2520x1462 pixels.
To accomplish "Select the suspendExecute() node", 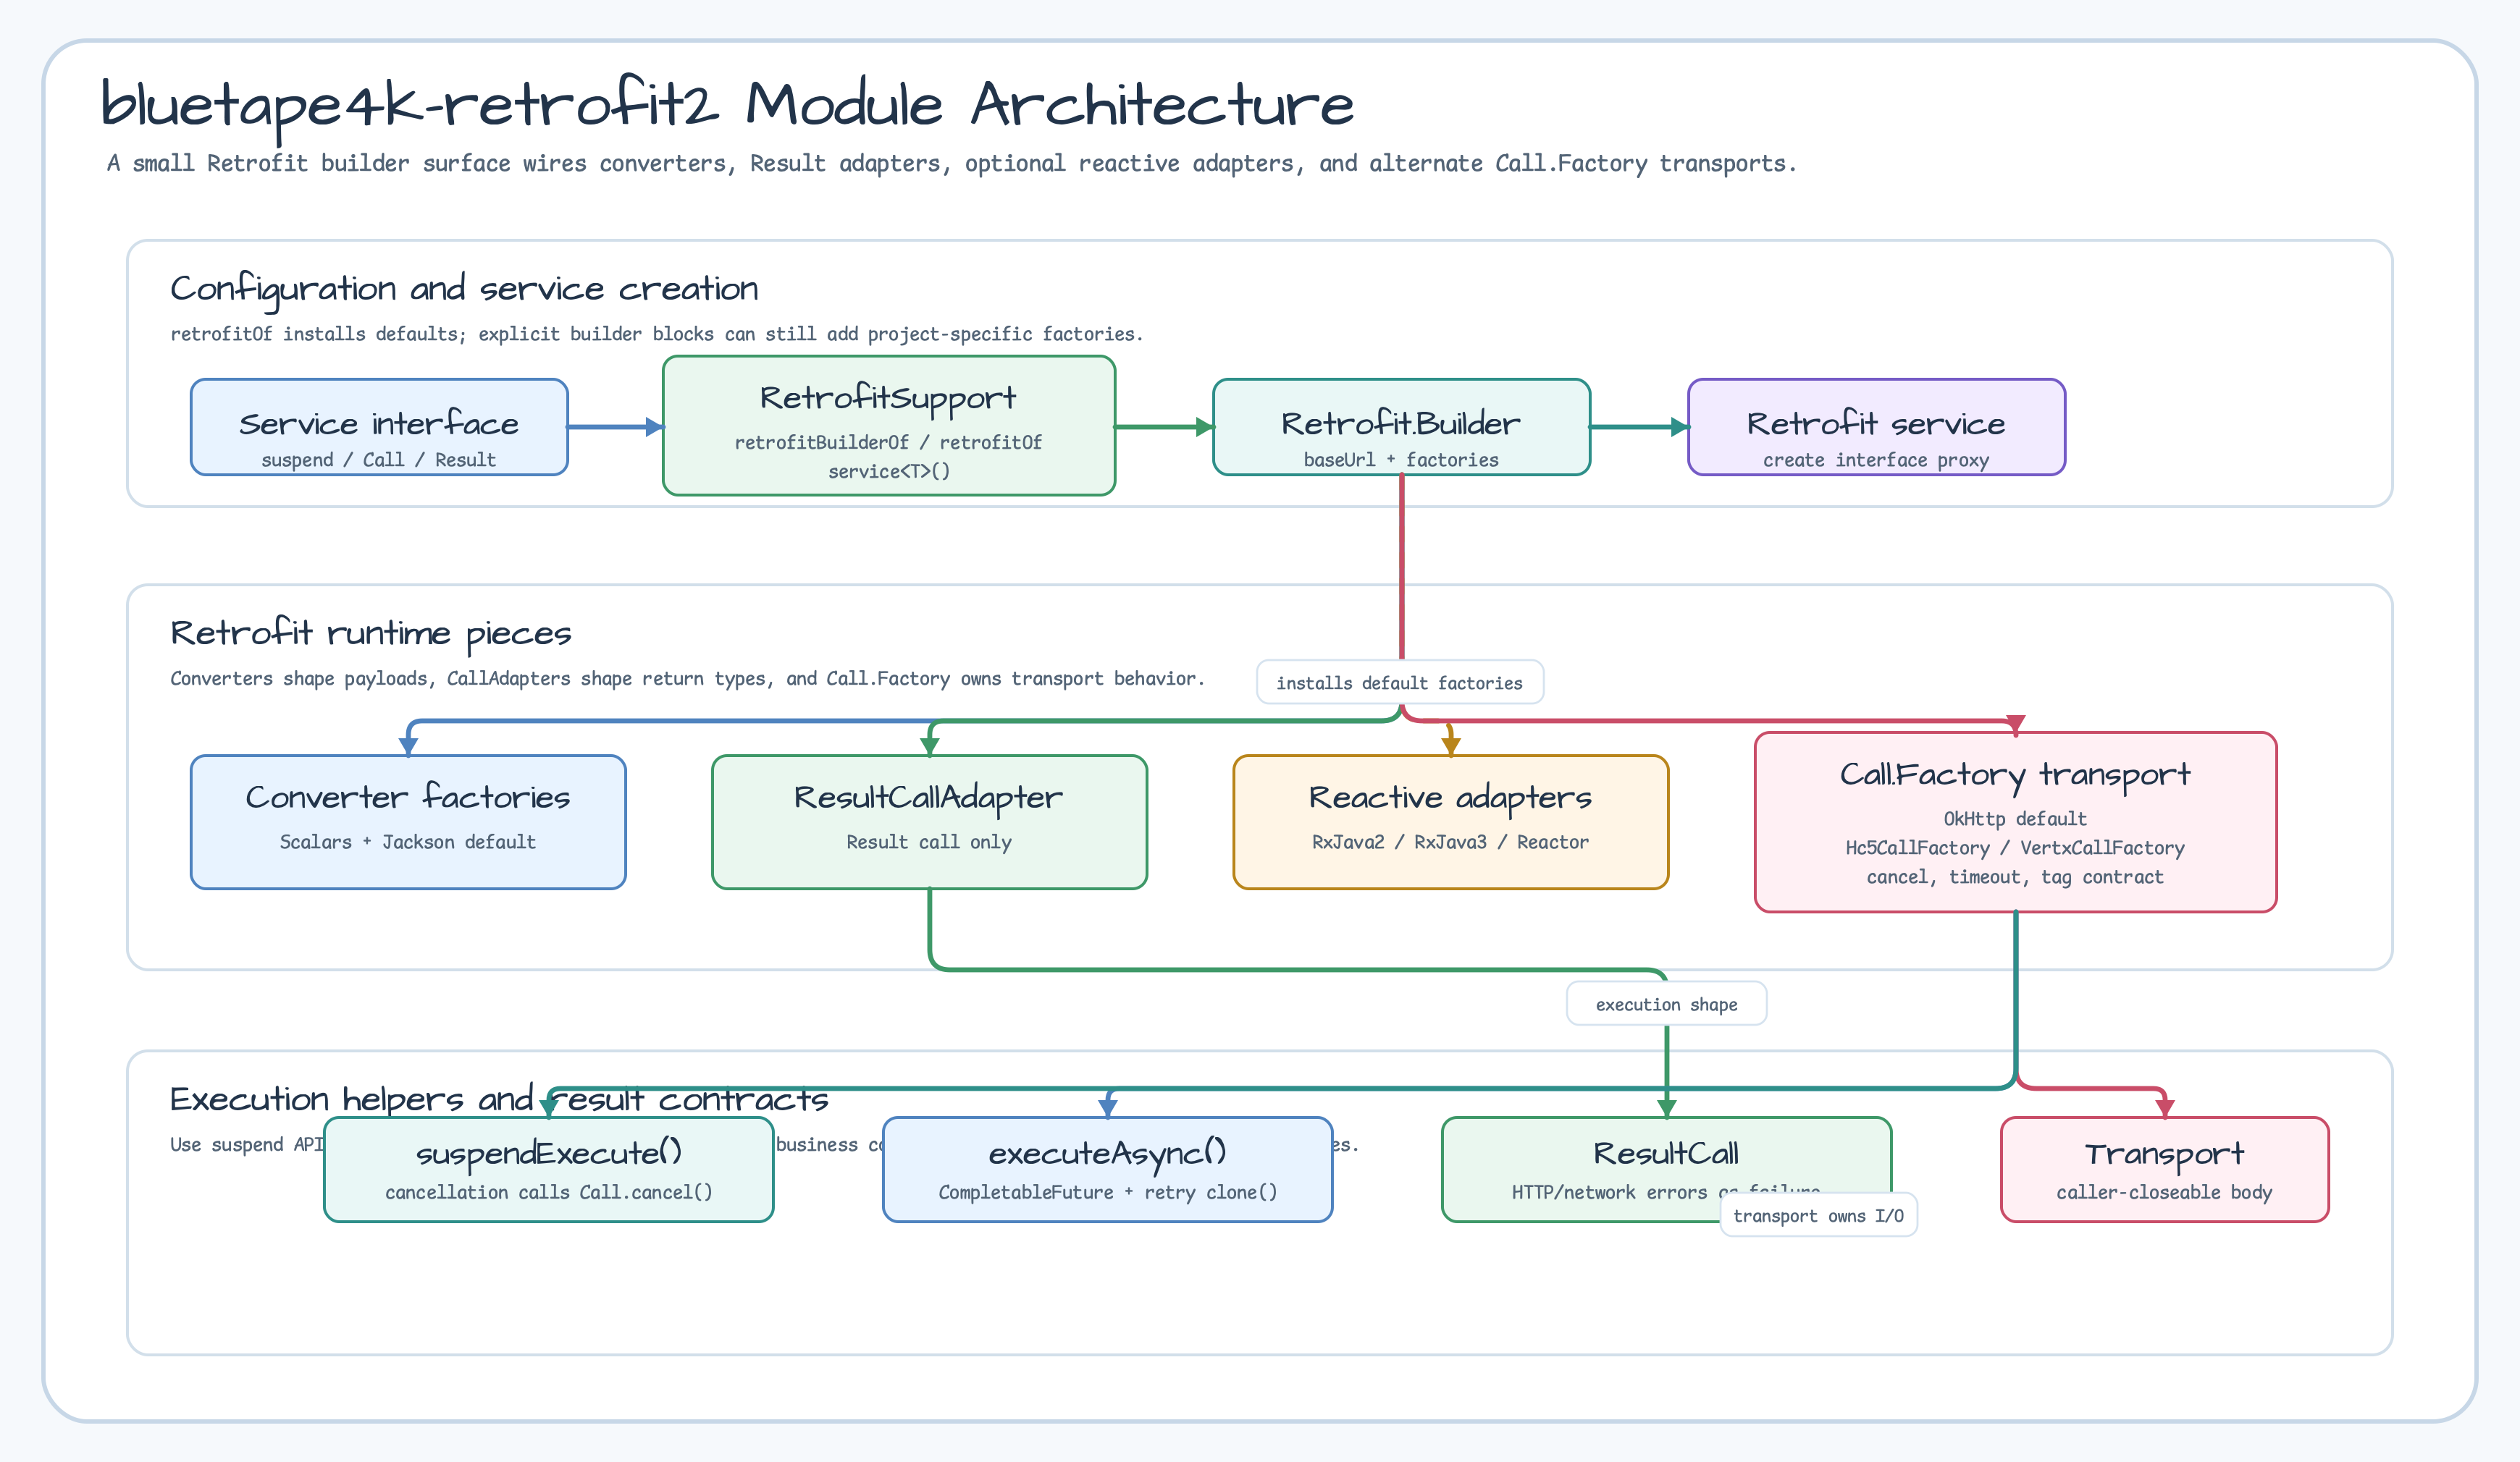I will [549, 1169].
